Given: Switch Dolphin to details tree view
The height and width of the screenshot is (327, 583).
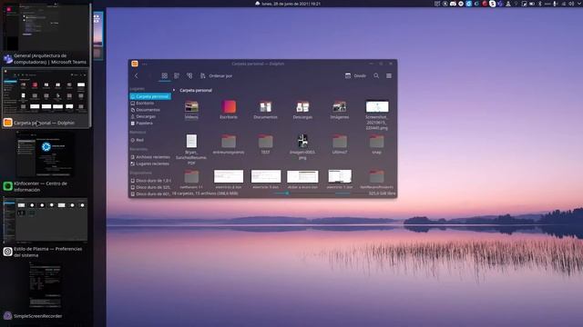Looking at the screenshot, I should click(x=189, y=75).
